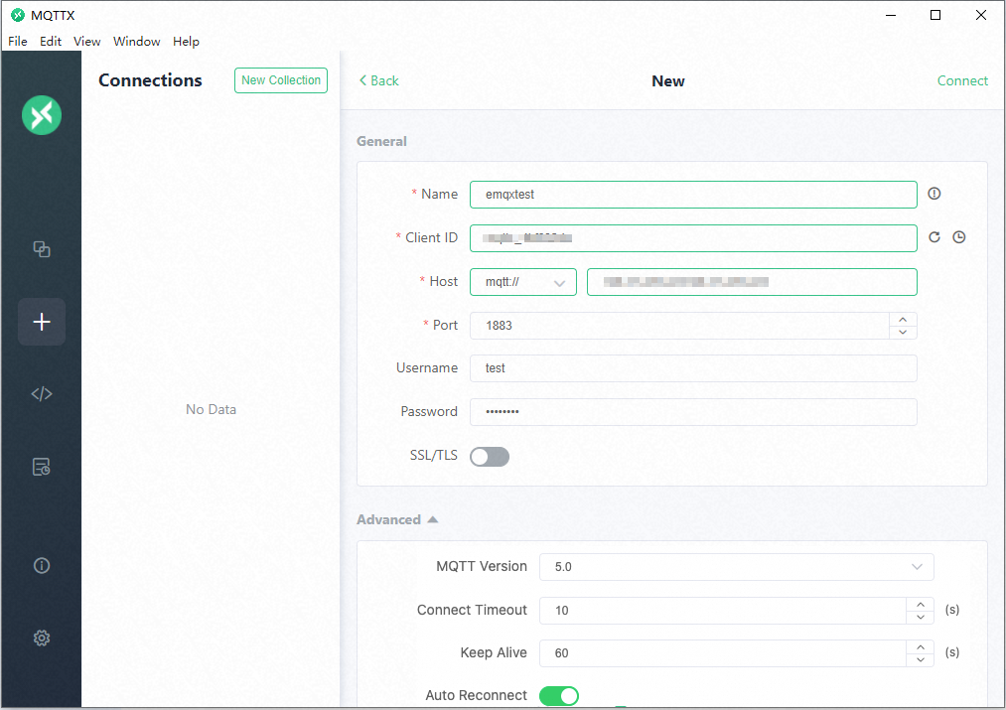Click the Host address input field
The width and height of the screenshot is (1006, 710).
click(752, 282)
